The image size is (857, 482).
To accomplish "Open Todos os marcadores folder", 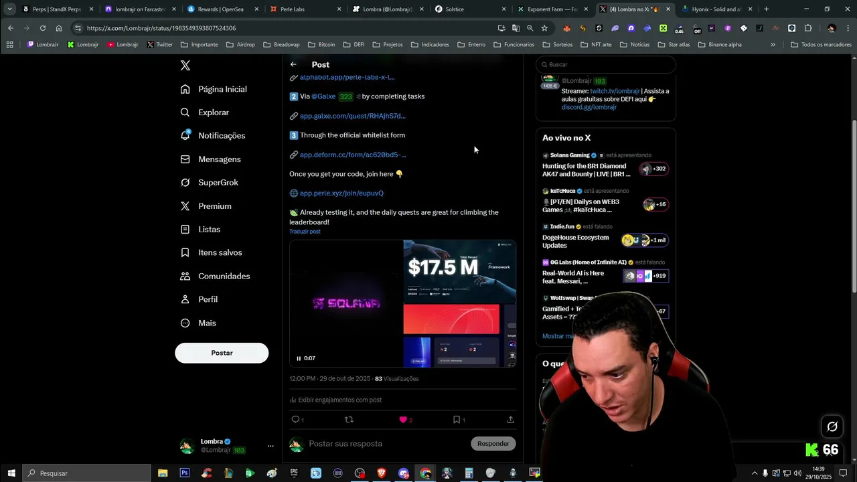I will click(x=821, y=45).
